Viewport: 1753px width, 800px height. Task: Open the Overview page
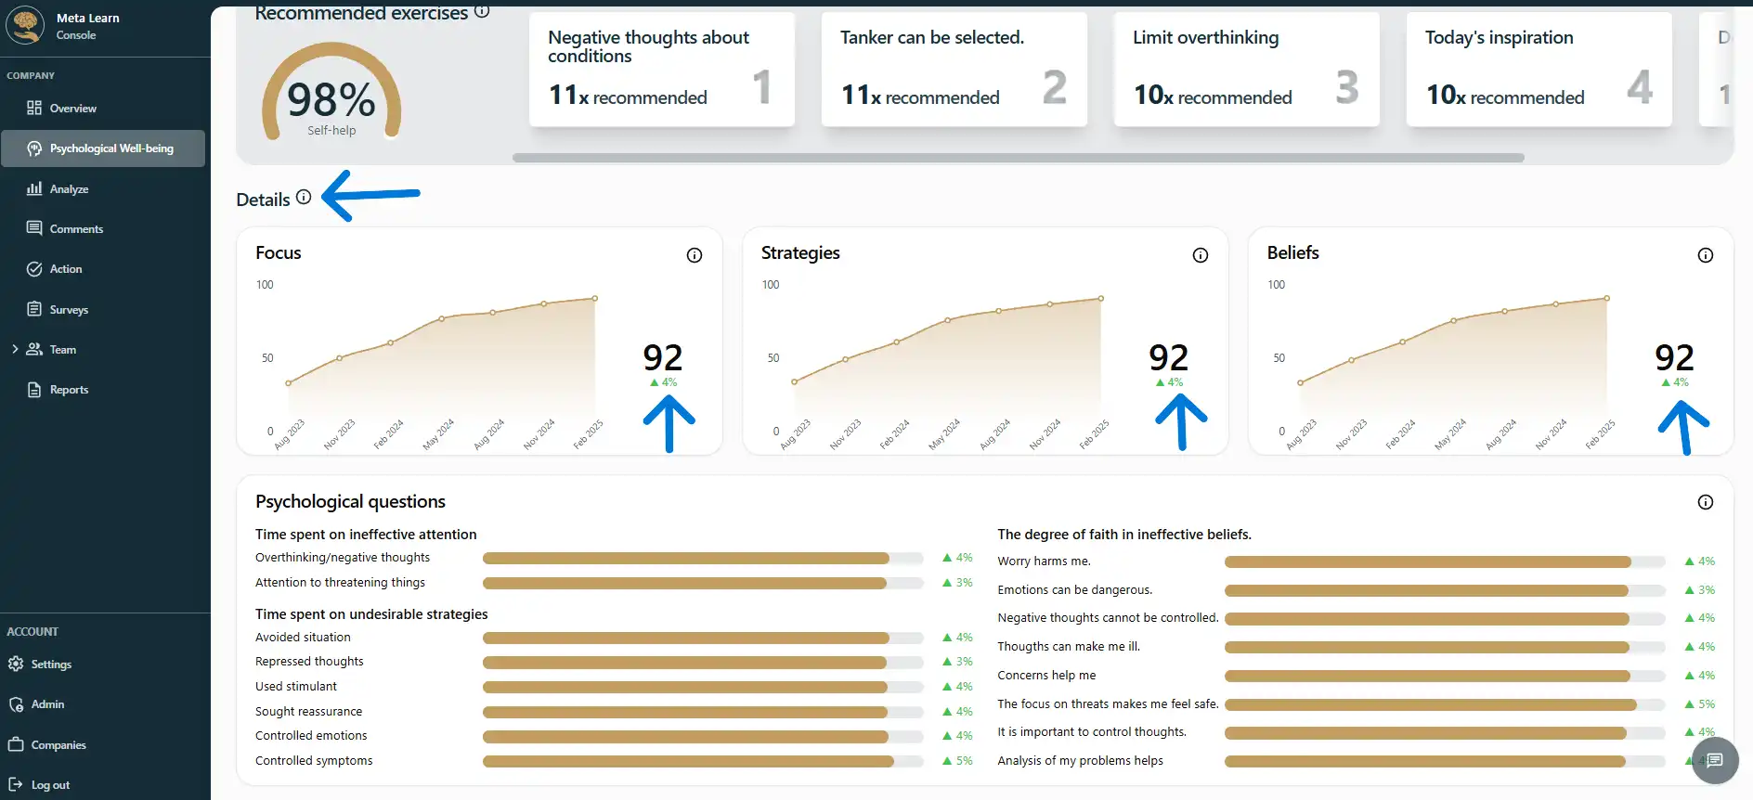(72, 109)
